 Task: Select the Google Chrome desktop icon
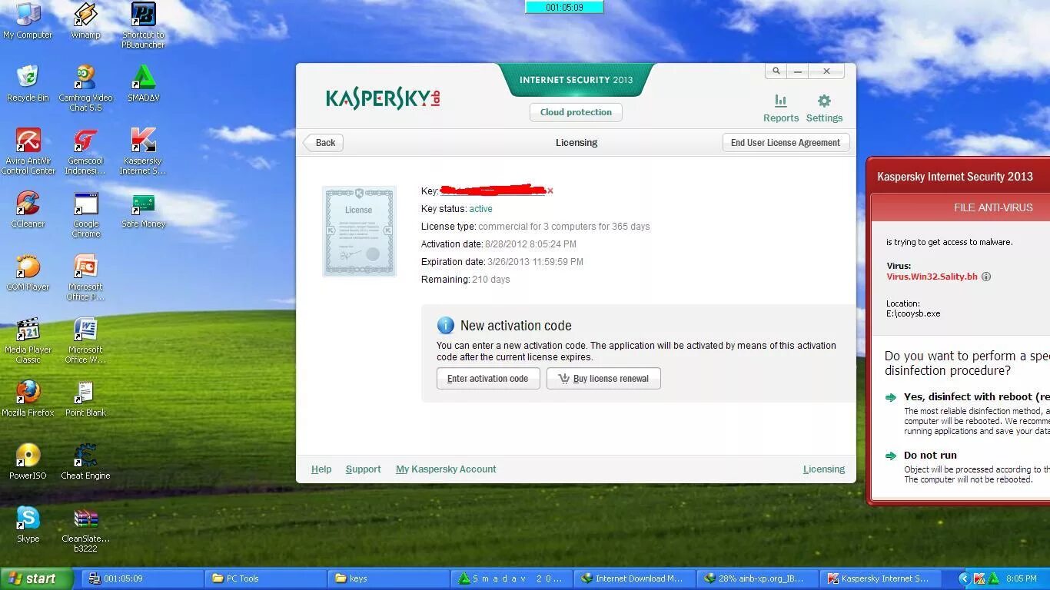click(x=85, y=214)
